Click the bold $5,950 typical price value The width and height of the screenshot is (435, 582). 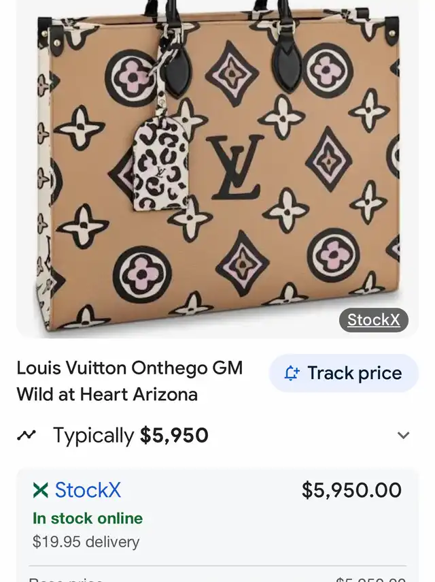coord(174,435)
